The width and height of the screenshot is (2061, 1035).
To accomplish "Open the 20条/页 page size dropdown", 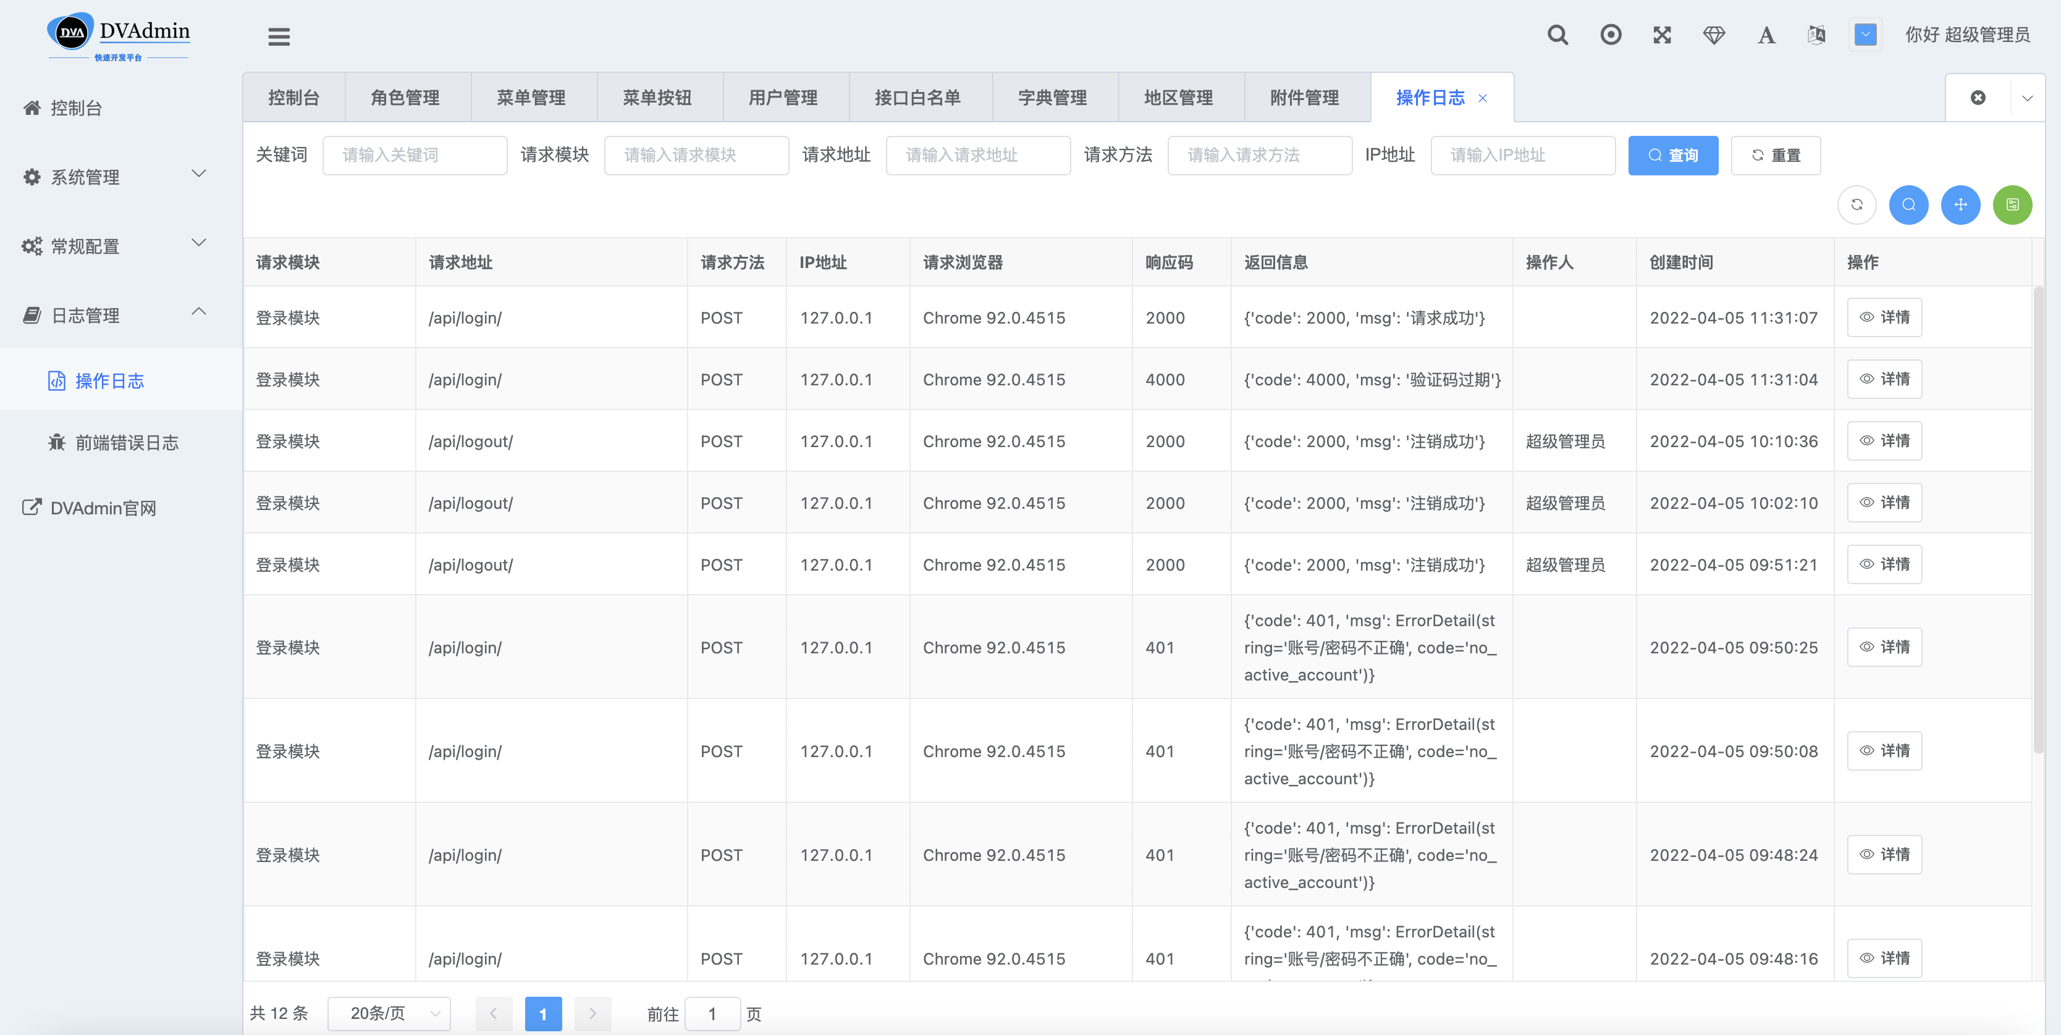I will [x=390, y=1013].
